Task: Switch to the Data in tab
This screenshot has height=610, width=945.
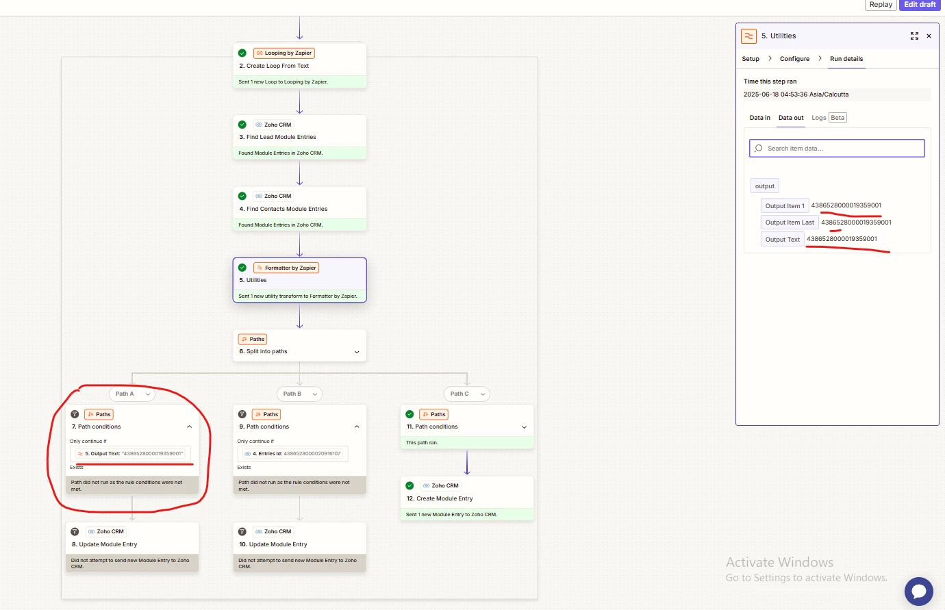Action: tap(759, 118)
